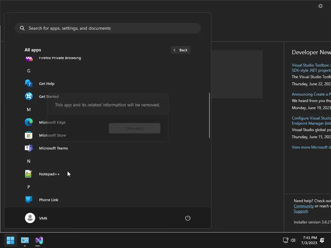The width and height of the screenshot is (331, 248).
Task: Open the notifications bell icon
Action: point(322,240)
